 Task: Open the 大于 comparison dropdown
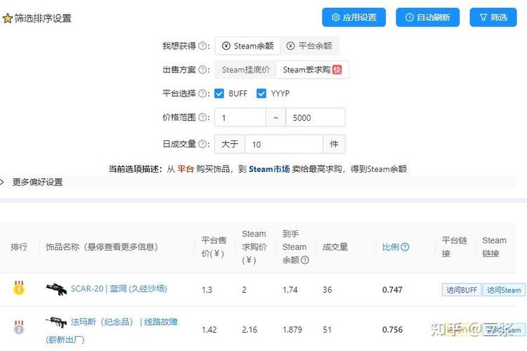230,144
